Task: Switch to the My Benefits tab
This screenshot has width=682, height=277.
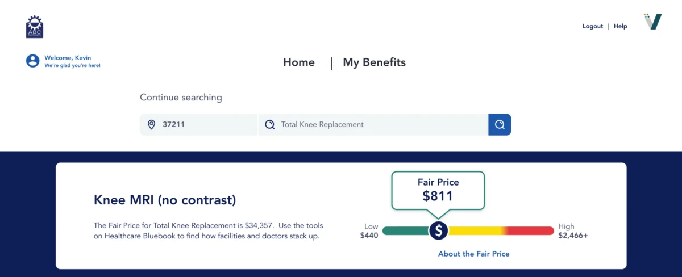Action: point(374,62)
